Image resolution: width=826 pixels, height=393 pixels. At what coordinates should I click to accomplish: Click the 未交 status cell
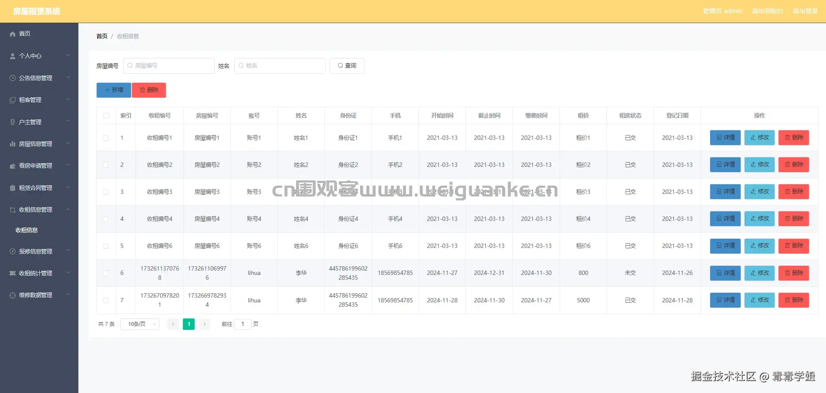(630, 273)
